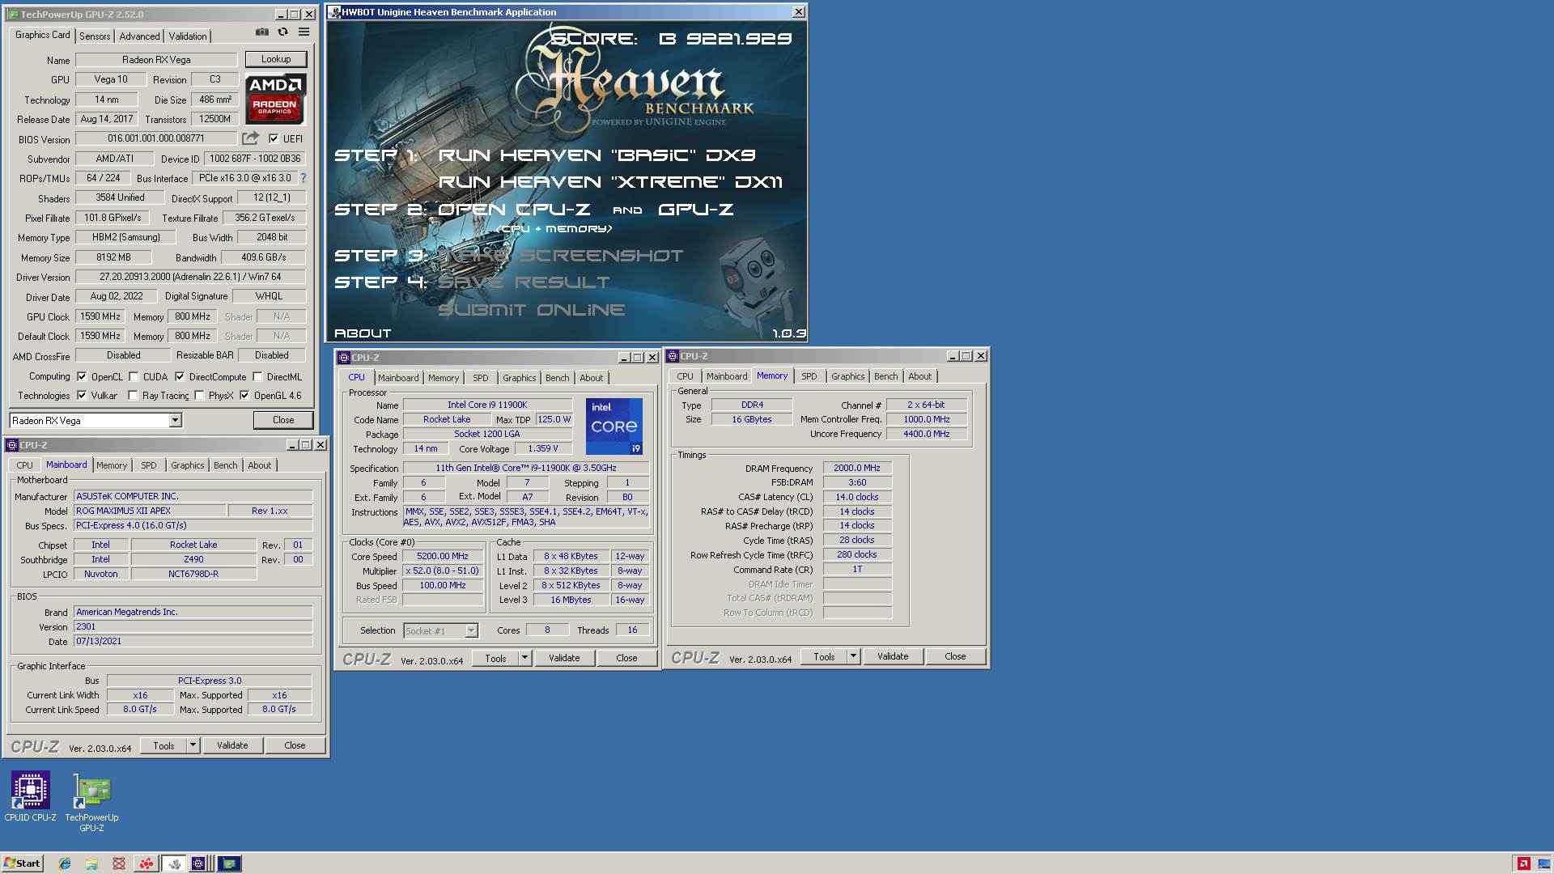Click Close in the CPU tab CPU-Z window
Screen dimensions: 1554x874
627,659
